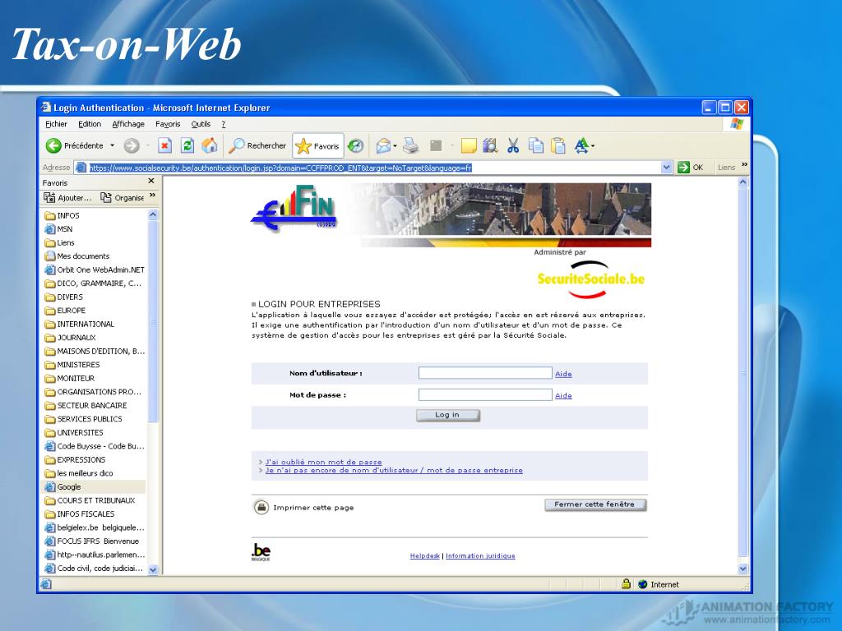Close the Favoris side panel
Viewport: 842px width, 631px height.
click(x=151, y=182)
